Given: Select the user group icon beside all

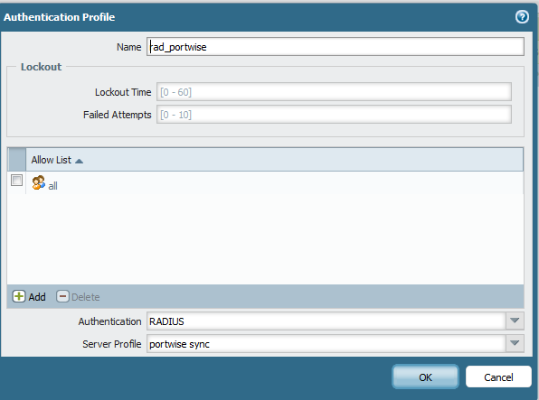Looking at the screenshot, I should 39,182.
